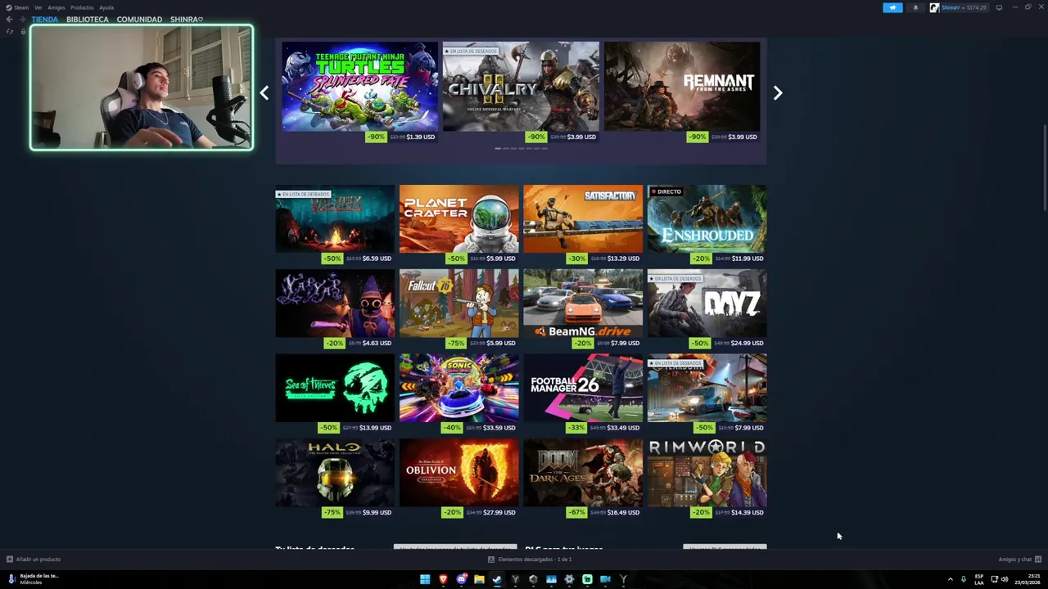Click the page scrollbar on the right
The image size is (1048, 589).
[x=1044, y=168]
